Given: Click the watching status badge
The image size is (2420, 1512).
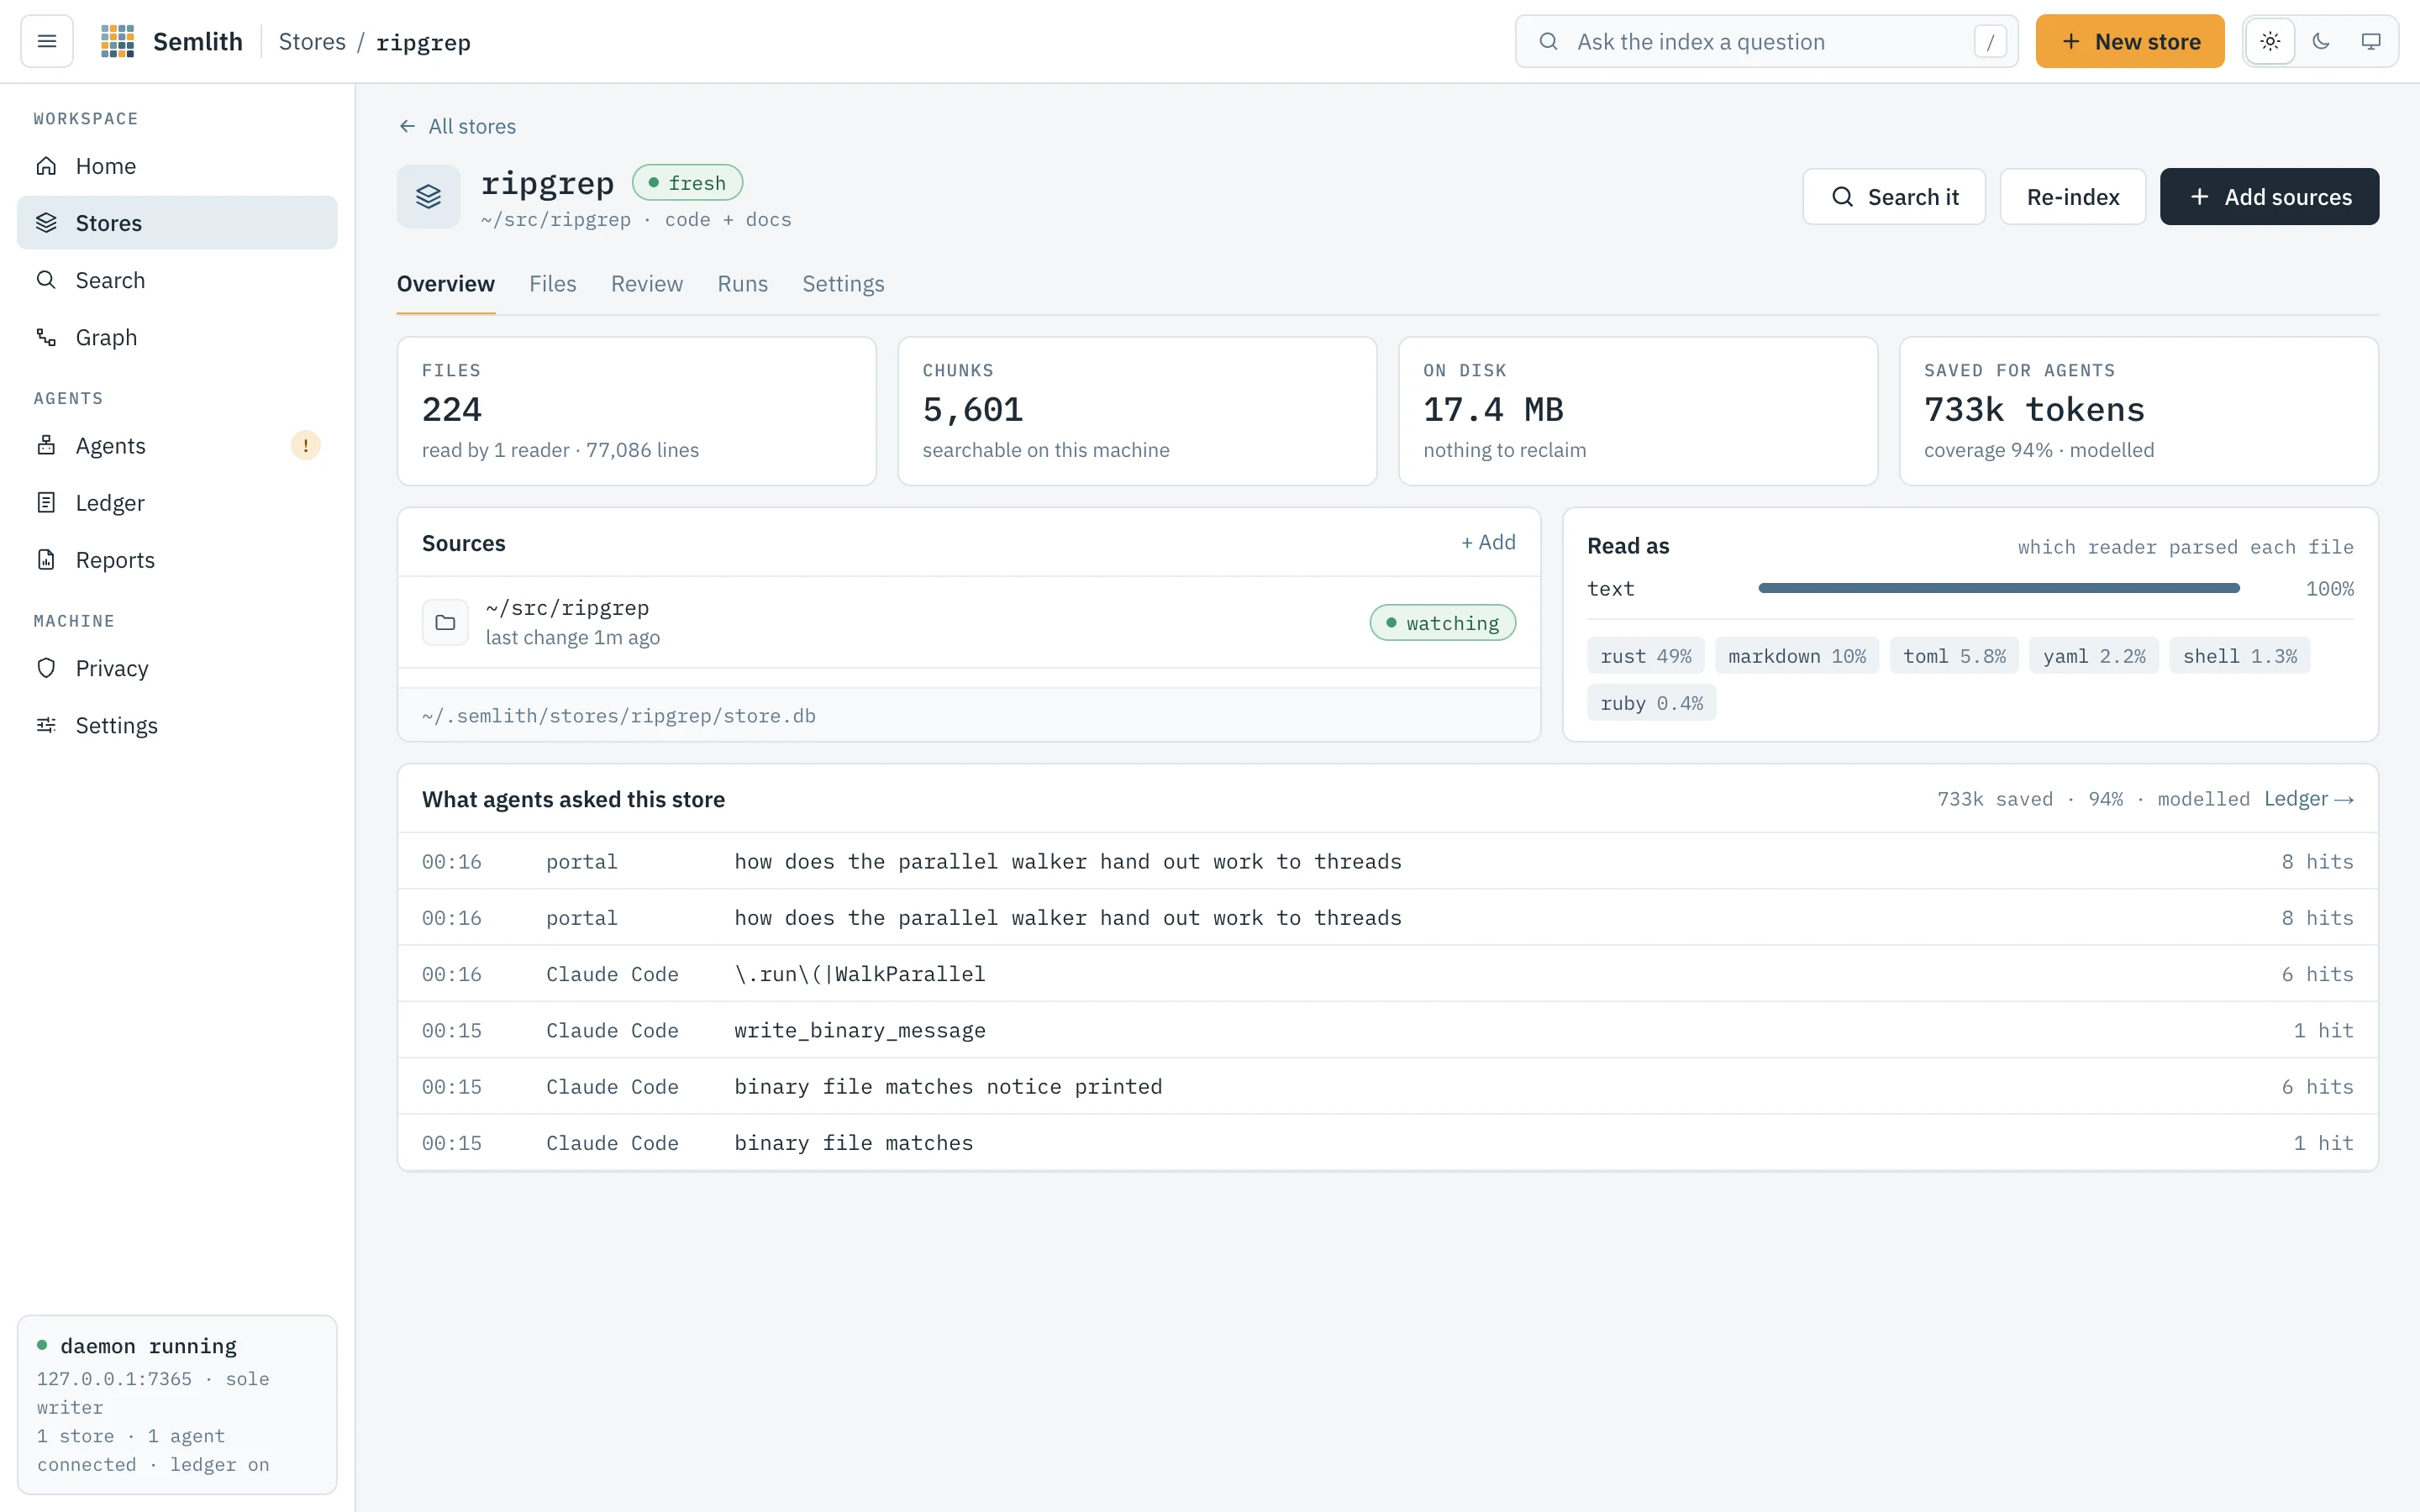Looking at the screenshot, I should [x=1442, y=623].
